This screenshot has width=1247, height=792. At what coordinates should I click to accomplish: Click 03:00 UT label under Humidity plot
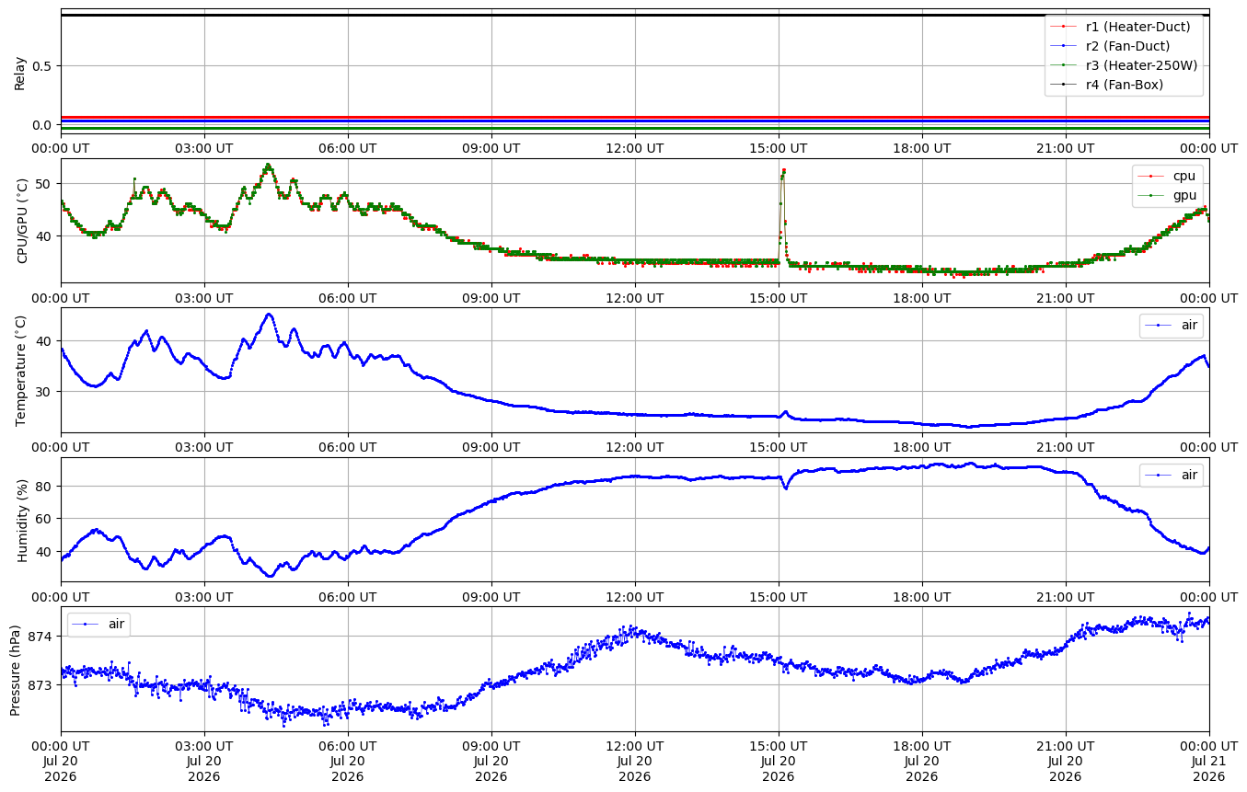[204, 597]
